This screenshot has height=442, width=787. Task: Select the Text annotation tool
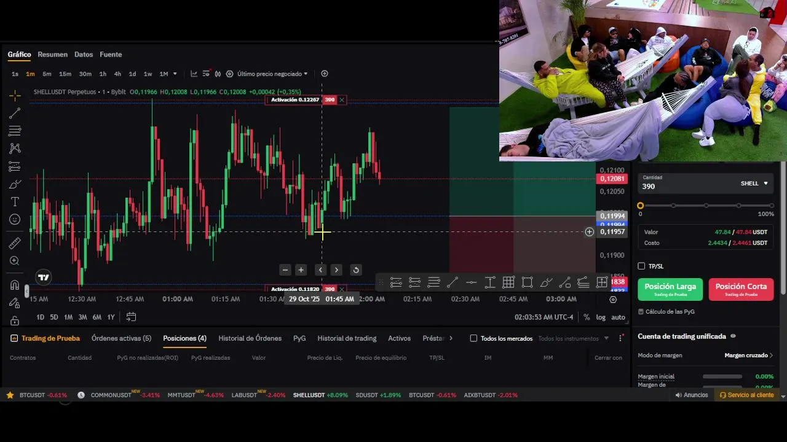coord(15,202)
